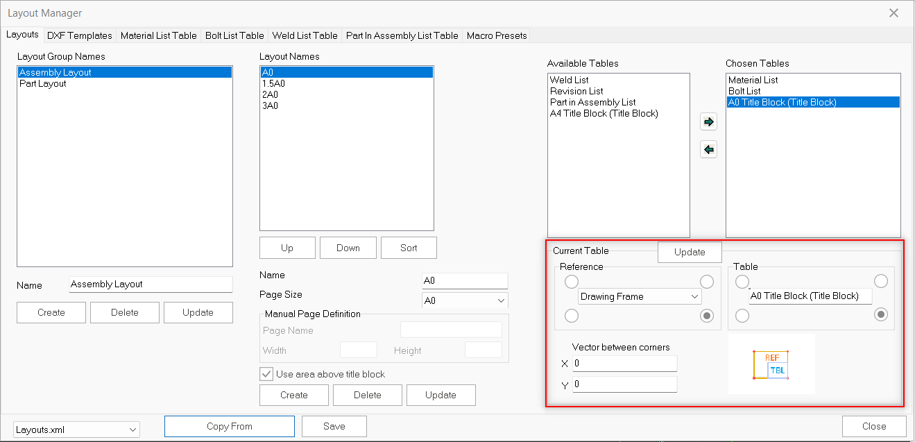915x442 pixels.
Task: Switch to the DXF Templates tab
Action: point(80,35)
